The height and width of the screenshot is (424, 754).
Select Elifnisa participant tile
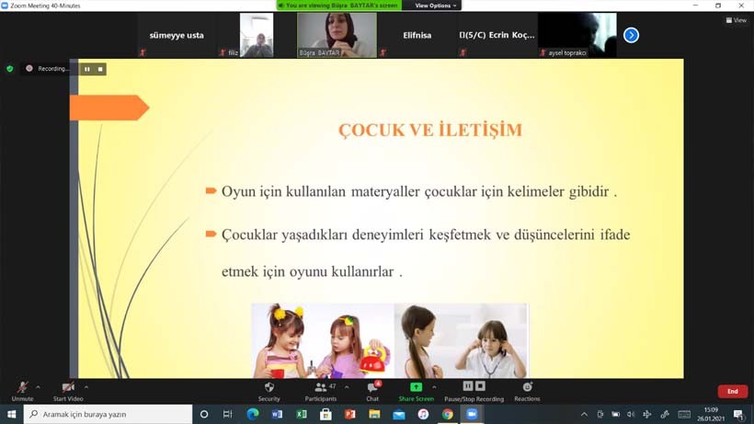click(x=417, y=35)
